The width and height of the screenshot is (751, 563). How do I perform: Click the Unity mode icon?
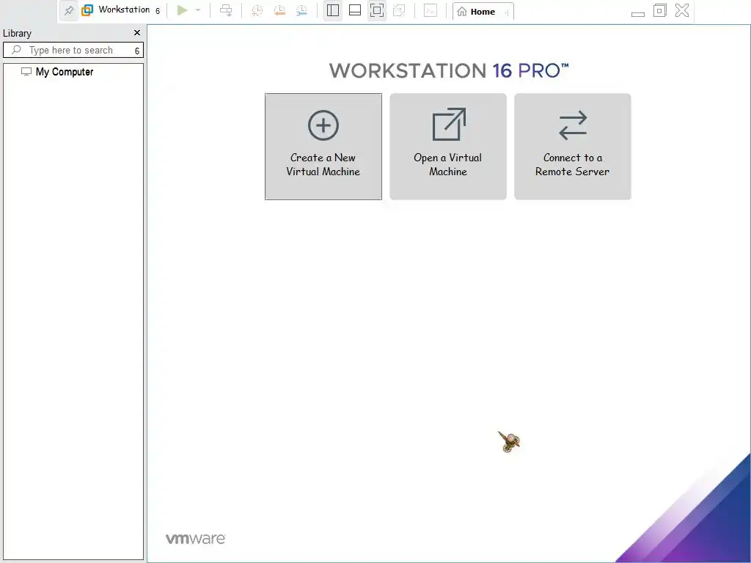pyautogui.click(x=399, y=10)
